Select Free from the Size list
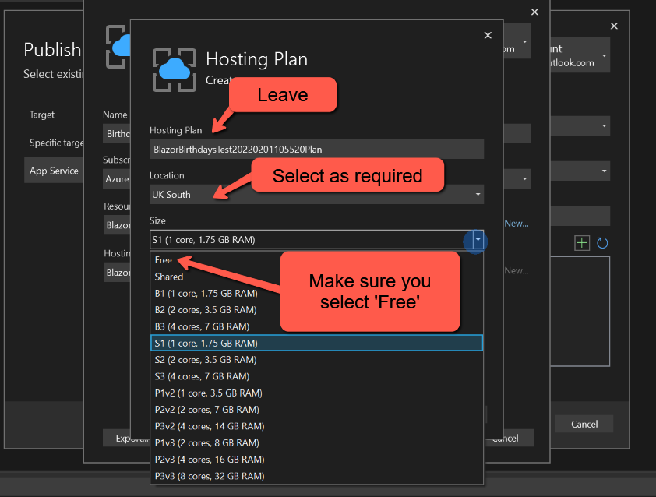Screen dimensions: 656x497 (x=164, y=260)
